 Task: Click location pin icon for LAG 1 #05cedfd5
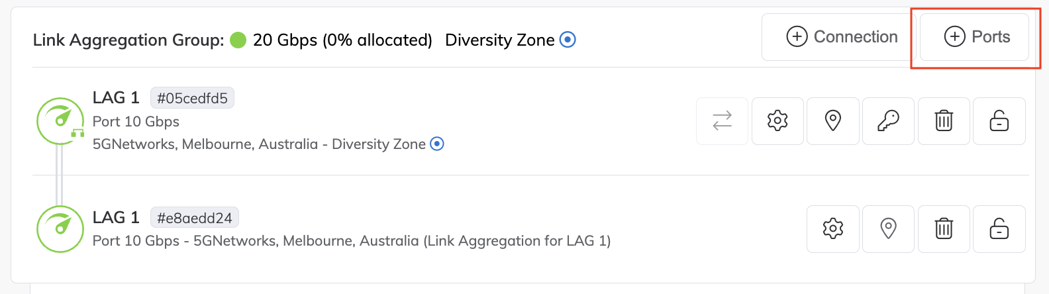833,121
